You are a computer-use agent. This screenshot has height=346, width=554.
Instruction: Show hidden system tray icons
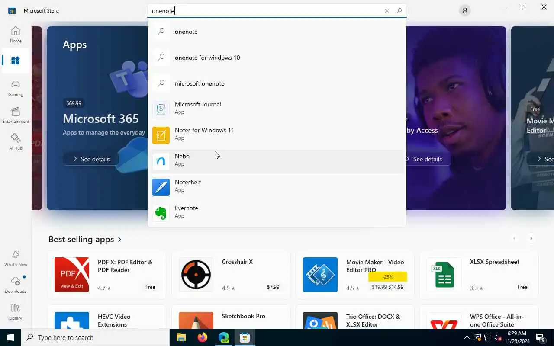coord(467,337)
